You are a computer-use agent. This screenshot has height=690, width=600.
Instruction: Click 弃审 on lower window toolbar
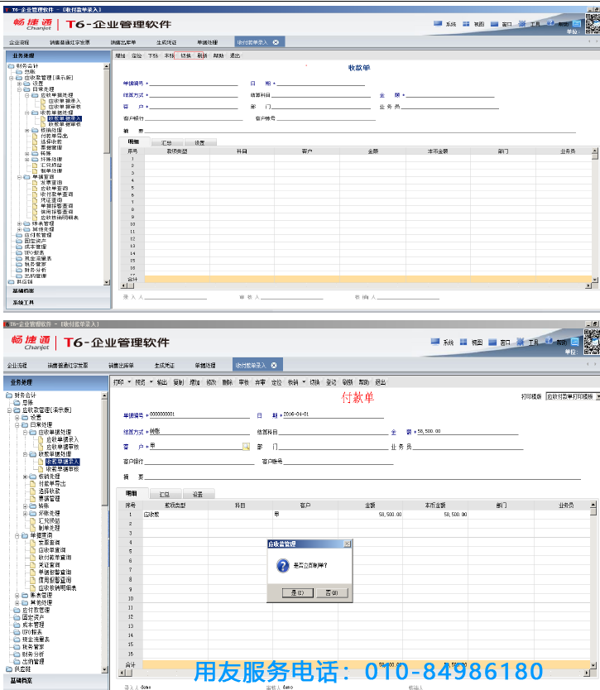pos(260,382)
